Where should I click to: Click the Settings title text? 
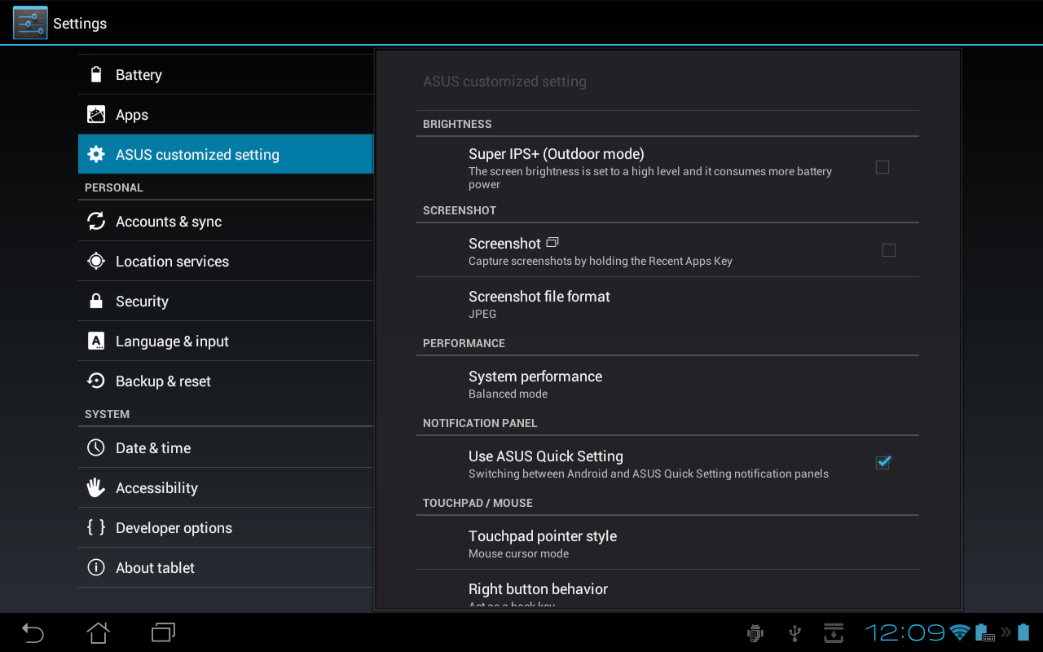80,24
